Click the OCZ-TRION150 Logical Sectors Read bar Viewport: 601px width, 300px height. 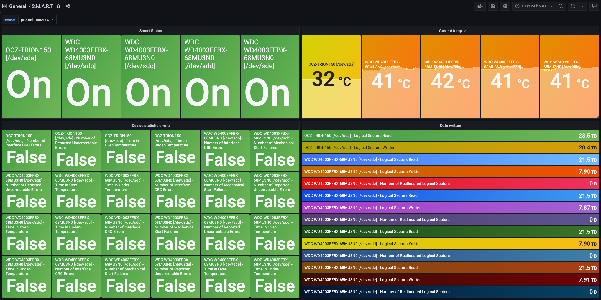450,136
